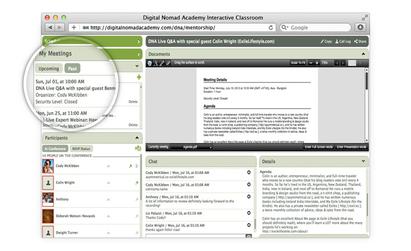Expand Cody McKibben's participant options caret
This screenshot has height=251, width=411.
[108, 166]
